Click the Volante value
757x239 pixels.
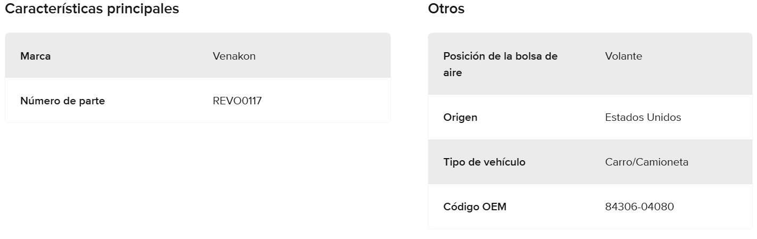tap(623, 56)
